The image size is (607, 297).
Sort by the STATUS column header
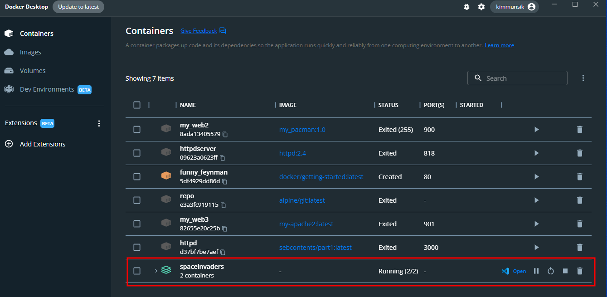click(388, 105)
